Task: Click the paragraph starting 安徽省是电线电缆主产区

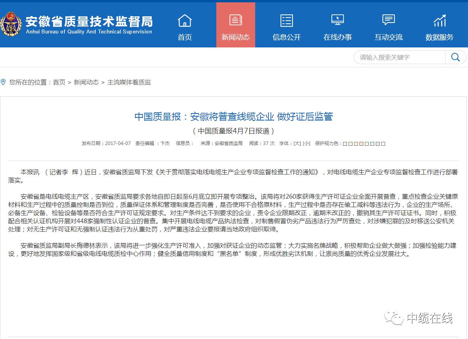Action: pos(233,213)
